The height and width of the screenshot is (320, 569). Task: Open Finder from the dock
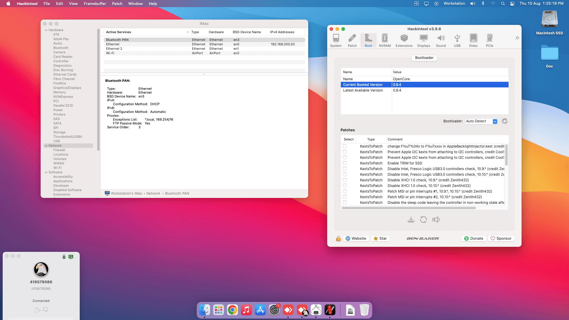[204, 310]
